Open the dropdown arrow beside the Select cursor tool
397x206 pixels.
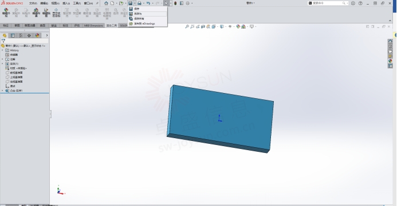pyautogui.click(x=171, y=3)
